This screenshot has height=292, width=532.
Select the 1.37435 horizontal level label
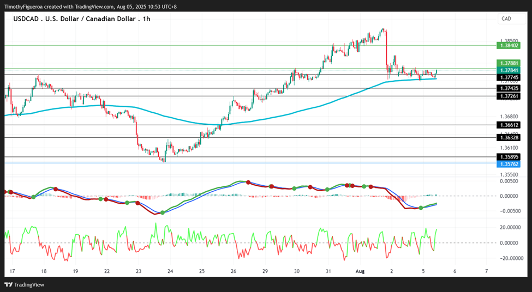click(507, 88)
